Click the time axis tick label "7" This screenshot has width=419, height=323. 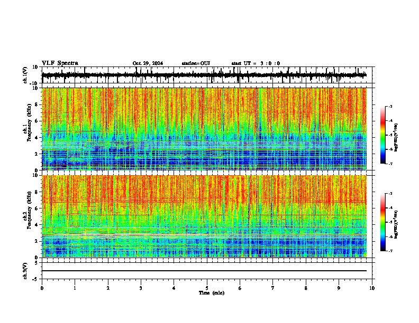pyautogui.click(x=273, y=288)
